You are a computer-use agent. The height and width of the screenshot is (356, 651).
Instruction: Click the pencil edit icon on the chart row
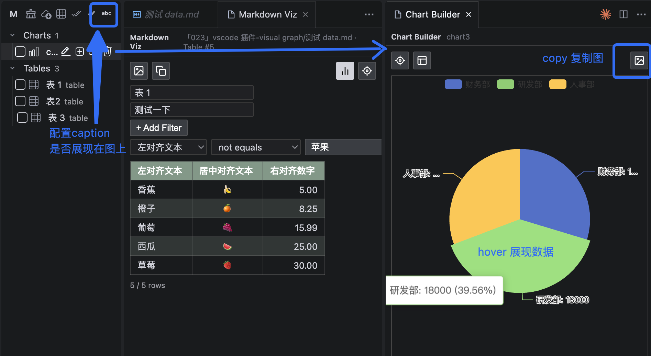point(66,52)
